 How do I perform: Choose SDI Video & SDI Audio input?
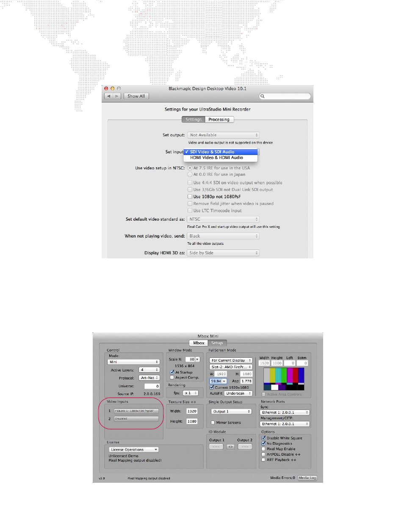(x=221, y=152)
